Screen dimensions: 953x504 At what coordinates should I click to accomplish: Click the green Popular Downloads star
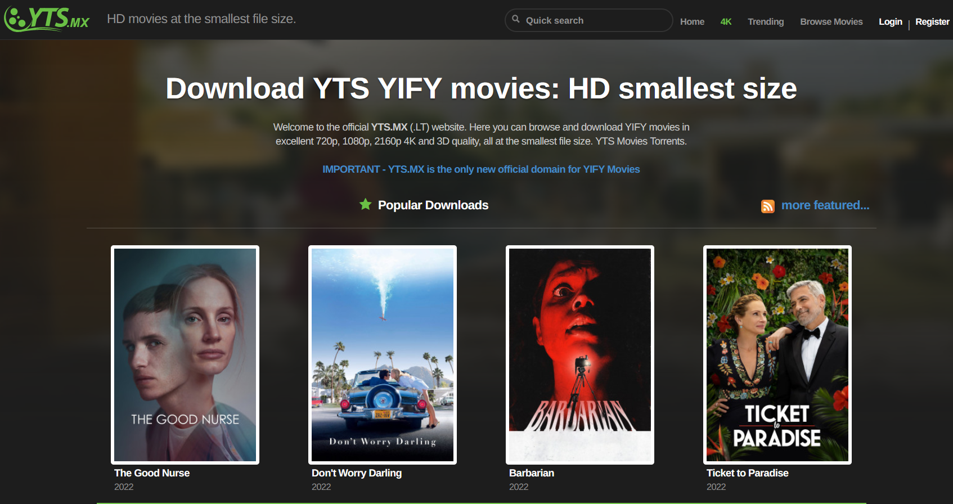[x=366, y=204]
